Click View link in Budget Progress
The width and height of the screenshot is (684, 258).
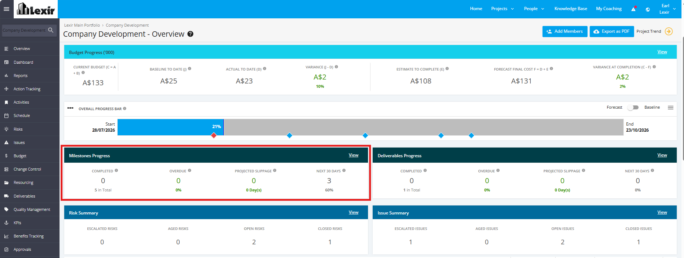[662, 52]
